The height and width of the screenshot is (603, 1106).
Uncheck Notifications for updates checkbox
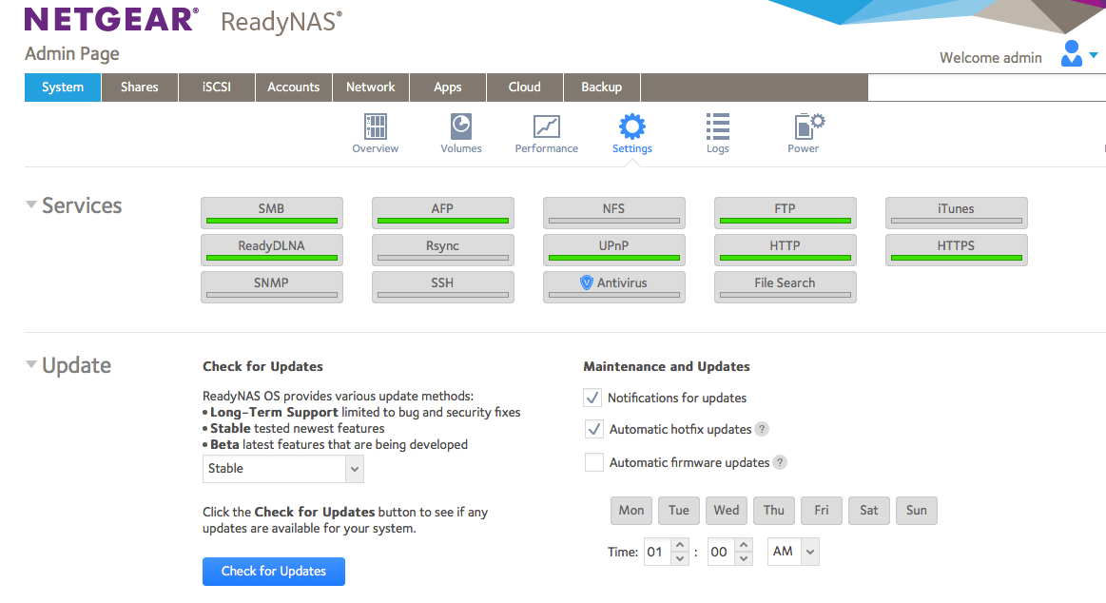click(593, 398)
